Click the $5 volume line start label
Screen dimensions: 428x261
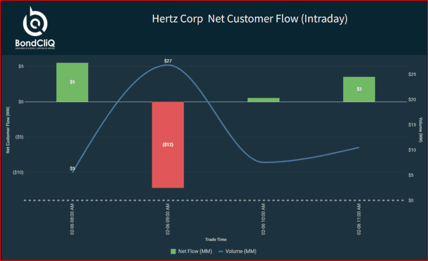(72, 169)
